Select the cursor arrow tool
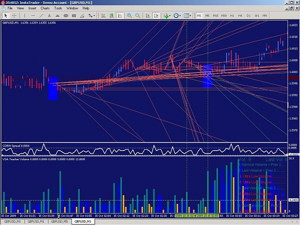Screen dimensions: 300x225 pos(6,15)
